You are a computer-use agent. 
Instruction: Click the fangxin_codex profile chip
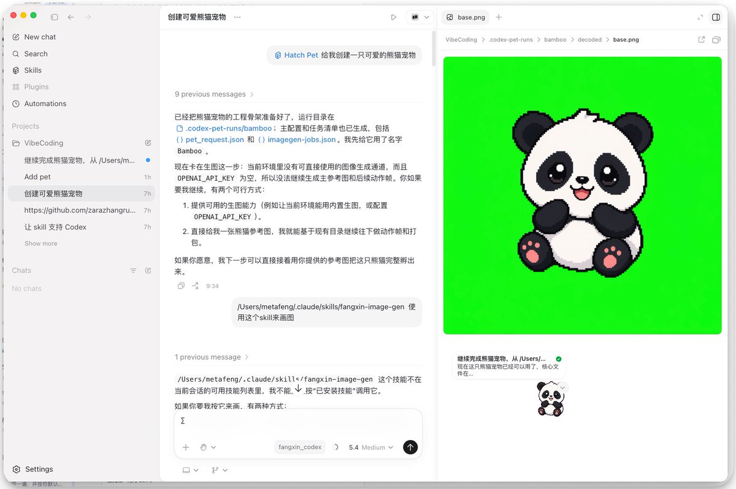tap(300, 447)
